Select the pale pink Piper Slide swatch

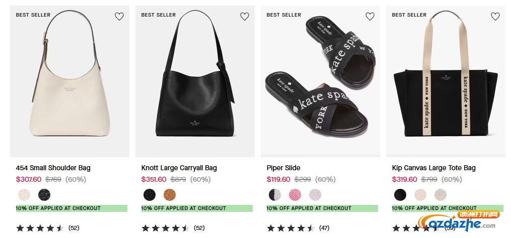pyautogui.click(x=315, y=194)
